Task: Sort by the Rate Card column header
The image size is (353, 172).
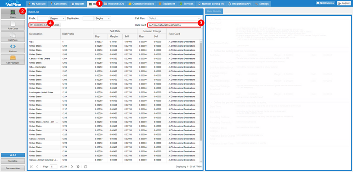Action: click(183, 34)
